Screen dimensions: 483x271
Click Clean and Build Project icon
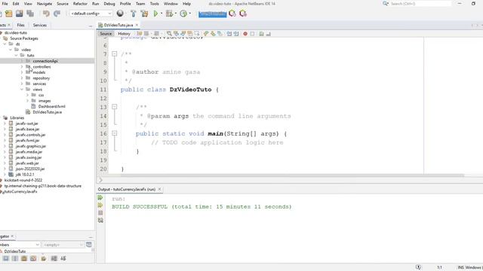[144, 14]
